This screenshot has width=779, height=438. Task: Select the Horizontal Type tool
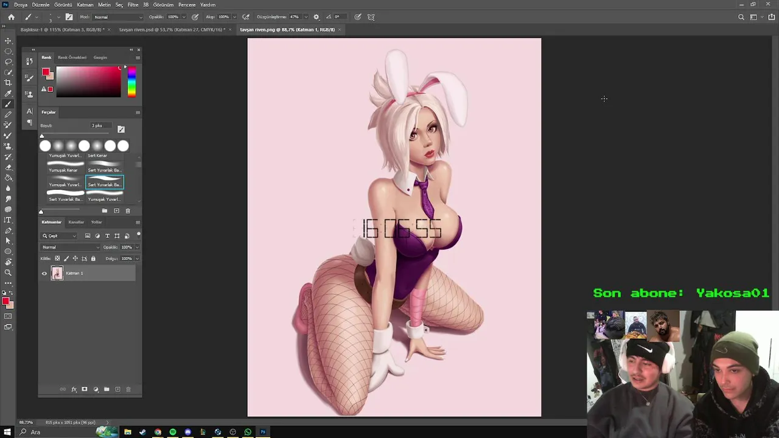[8, 220]
